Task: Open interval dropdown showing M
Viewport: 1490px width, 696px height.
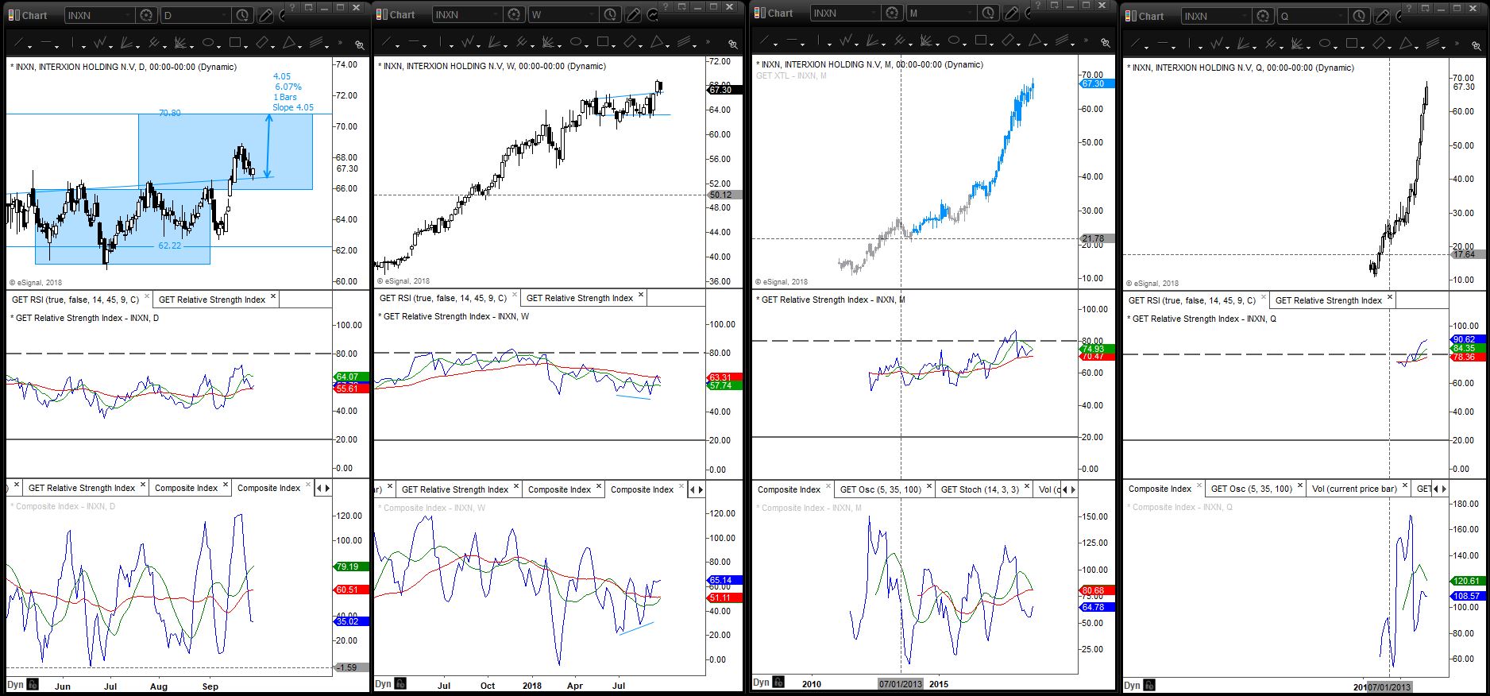Action: click(941, 14)
